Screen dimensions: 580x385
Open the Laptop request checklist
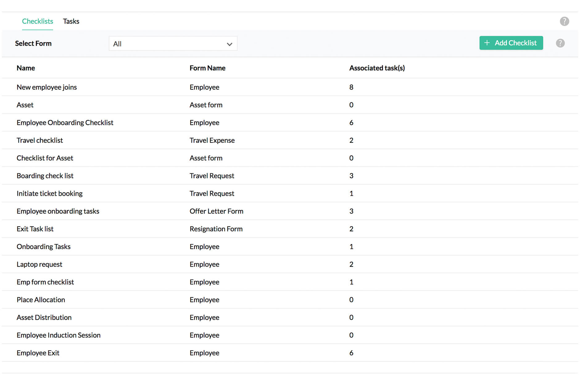click(39, 264)
